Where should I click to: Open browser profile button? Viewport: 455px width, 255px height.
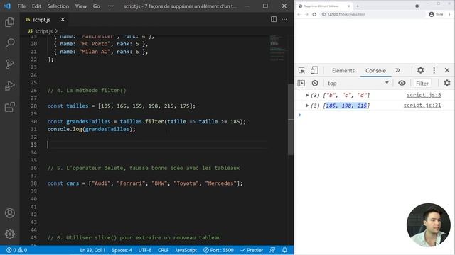[x=436, y=14]
